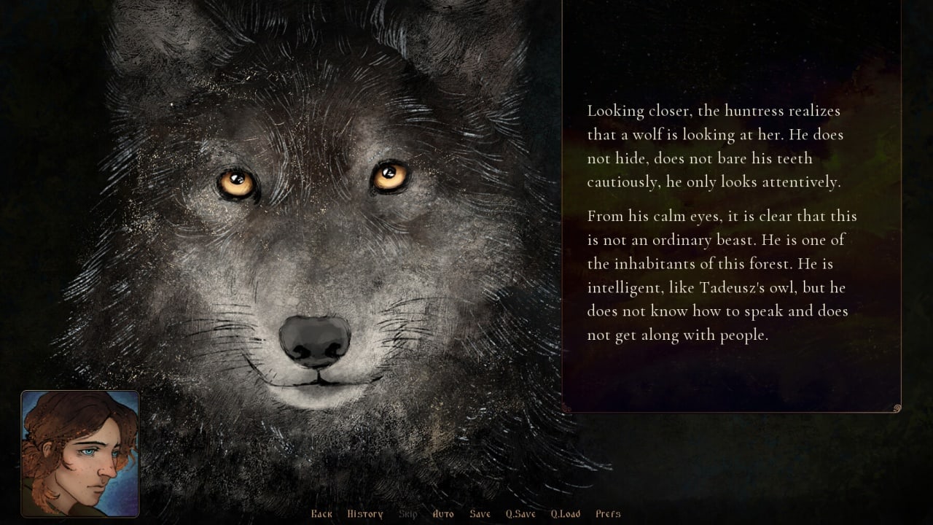Screen dimensions: 933x525
Task: Click the wolf's right amber eye
Action: [390, 176]
